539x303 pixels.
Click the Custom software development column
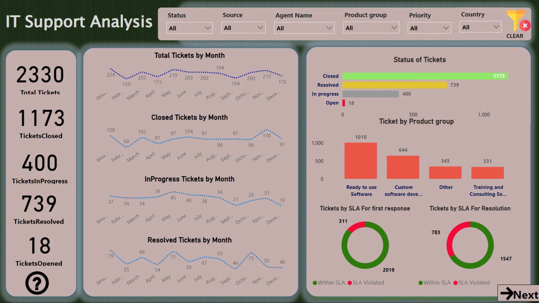[403, 167]
